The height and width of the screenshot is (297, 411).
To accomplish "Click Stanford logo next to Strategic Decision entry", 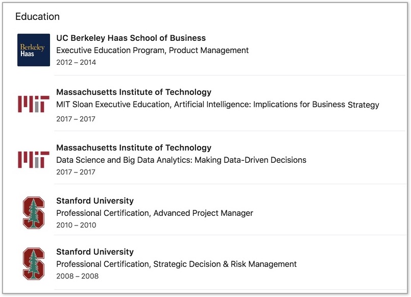I will click(x=34, y=264).
